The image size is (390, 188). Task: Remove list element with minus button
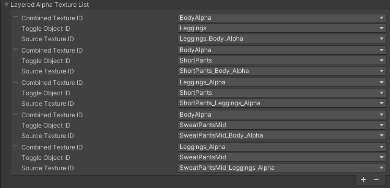click(376, 180)
